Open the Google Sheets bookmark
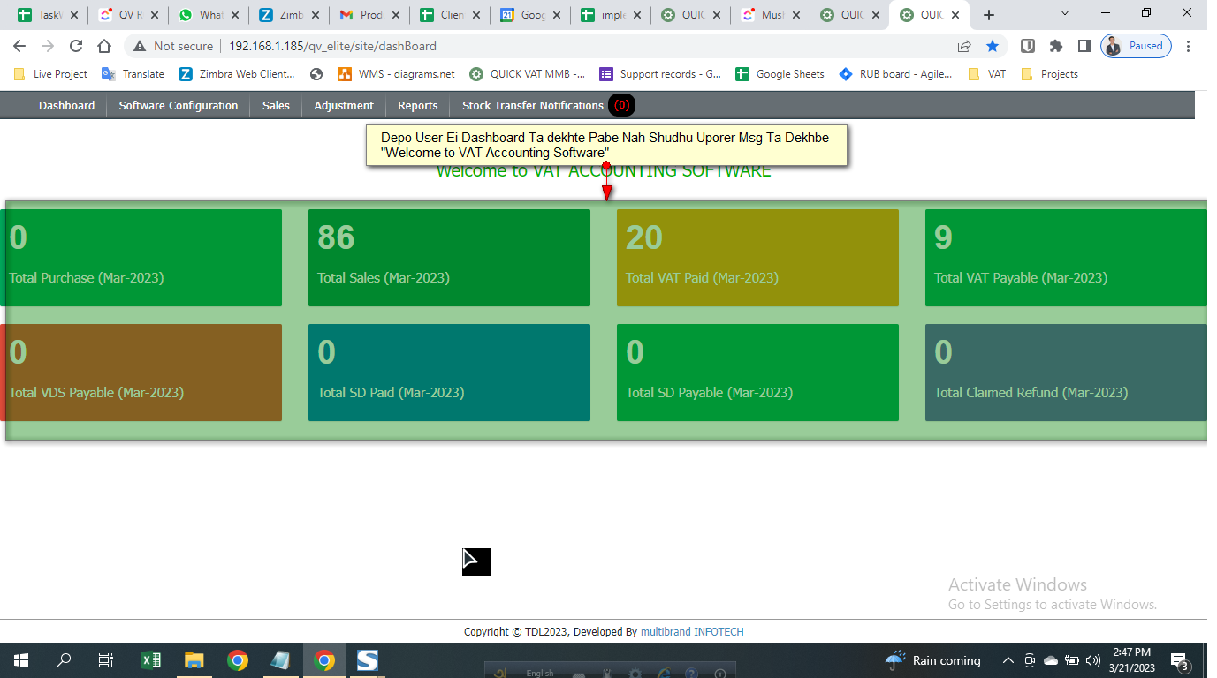Screen dimensions: 1217x678 (x=780, y=74)
